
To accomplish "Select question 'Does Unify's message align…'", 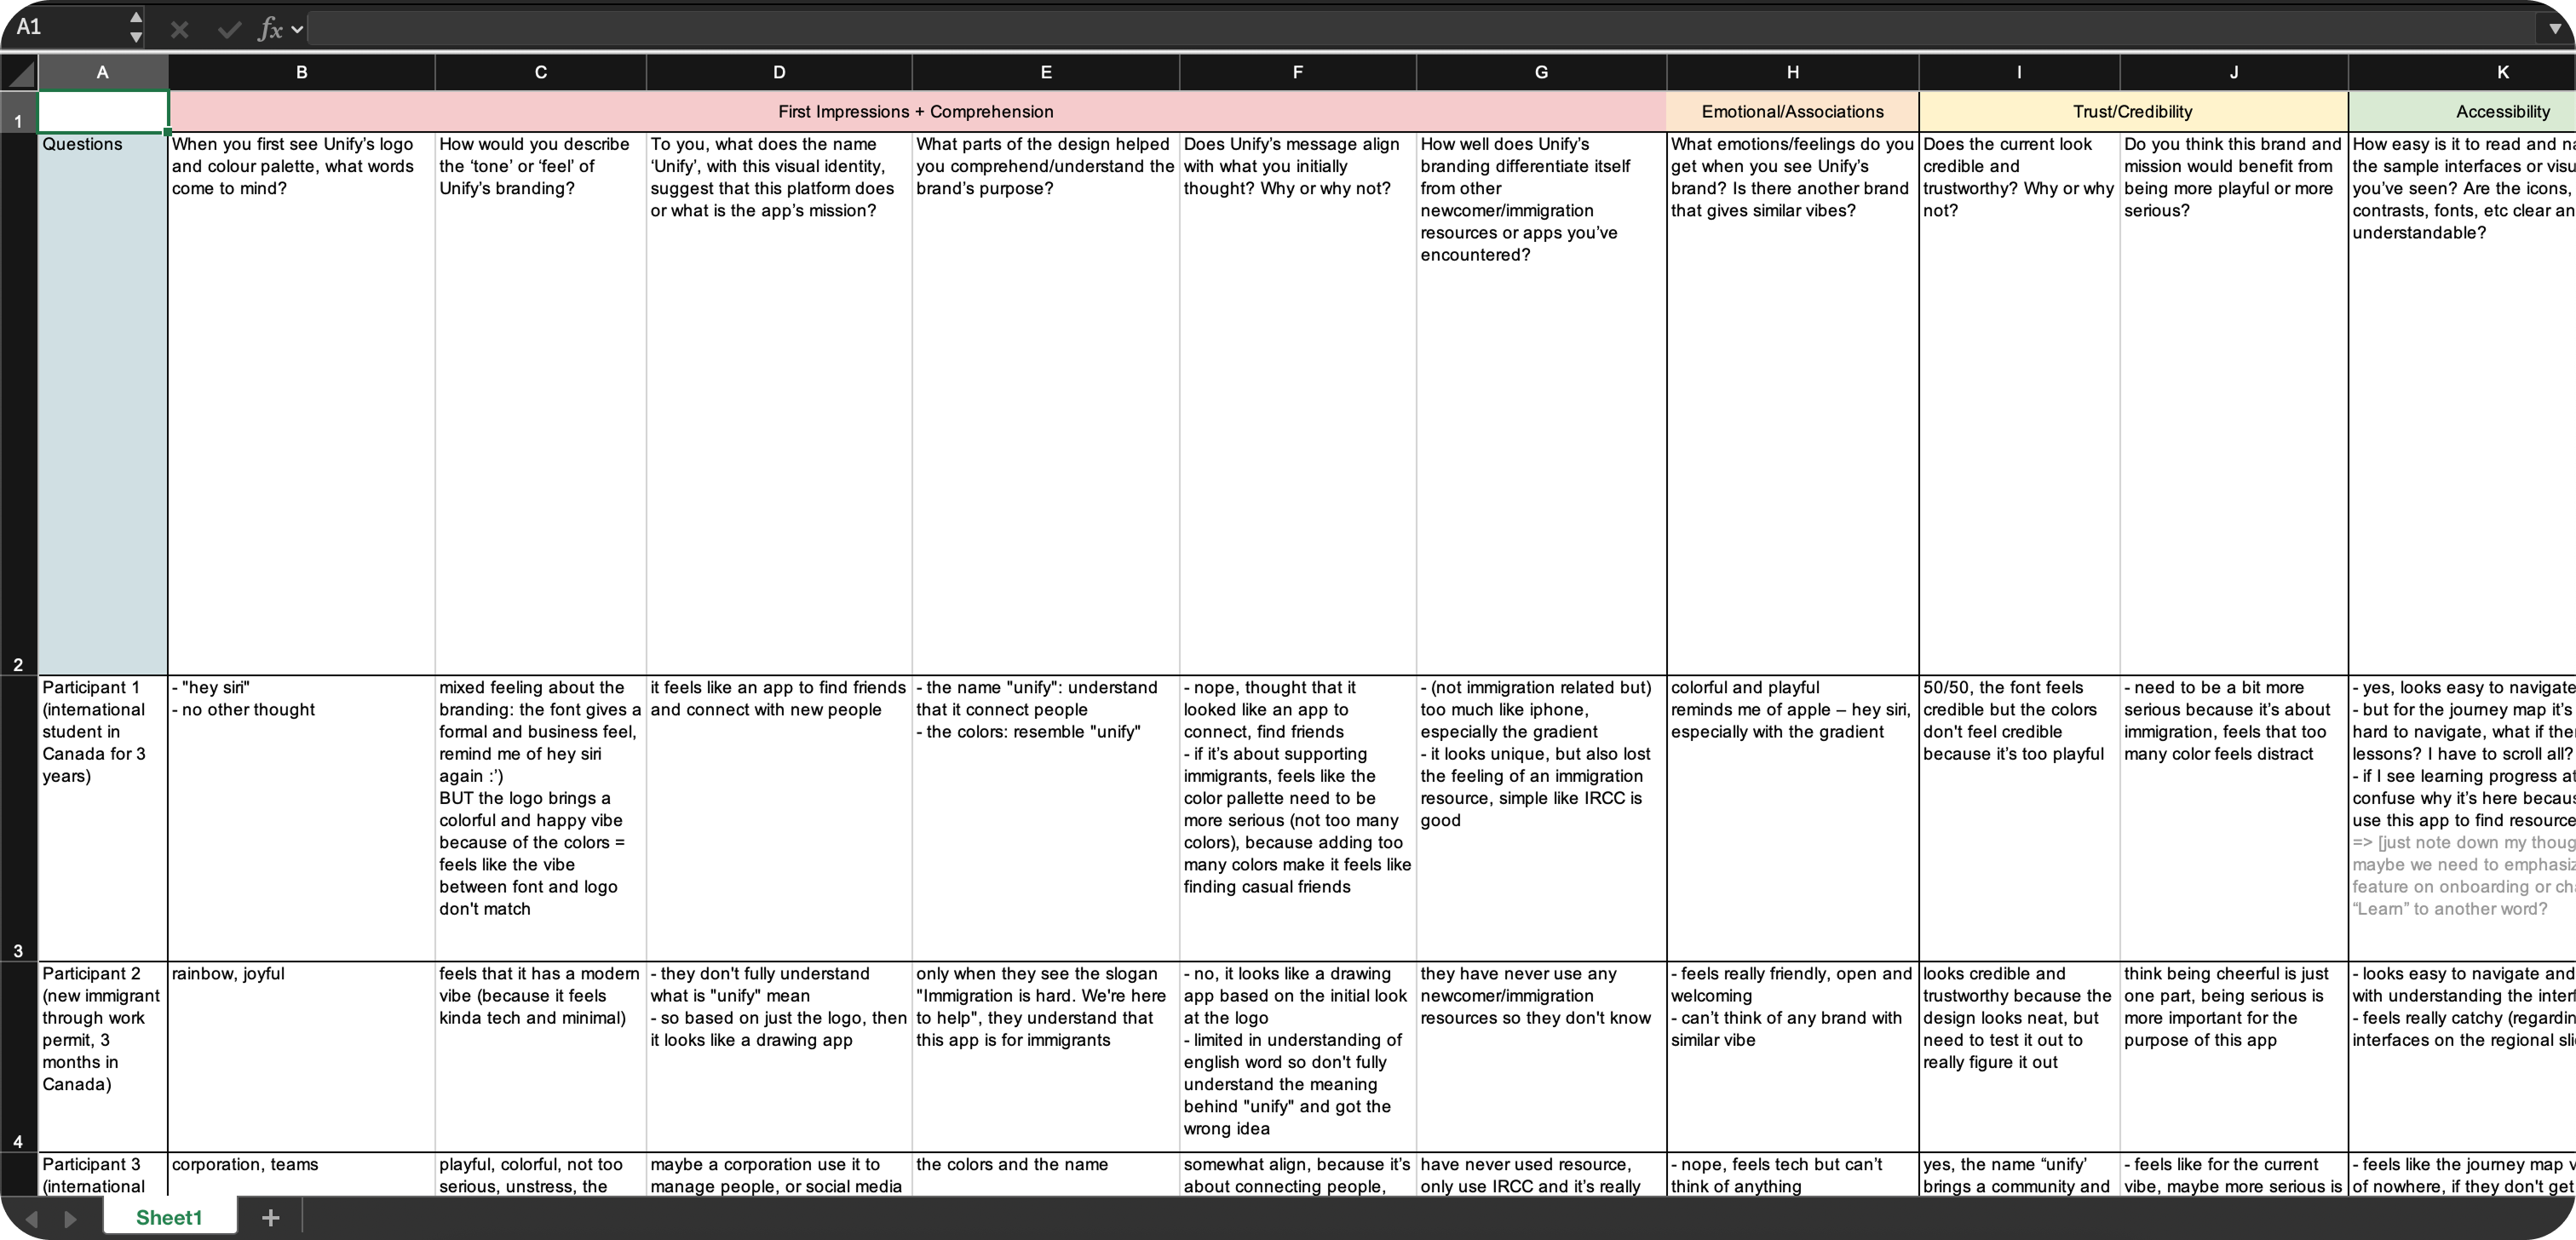I will [1298, 403].
